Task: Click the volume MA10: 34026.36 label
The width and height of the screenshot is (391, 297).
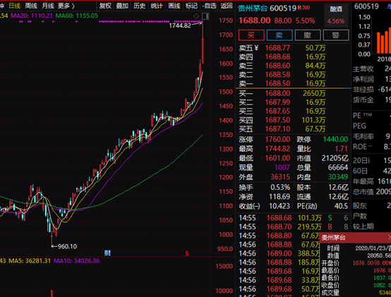Action: point(76,261)
